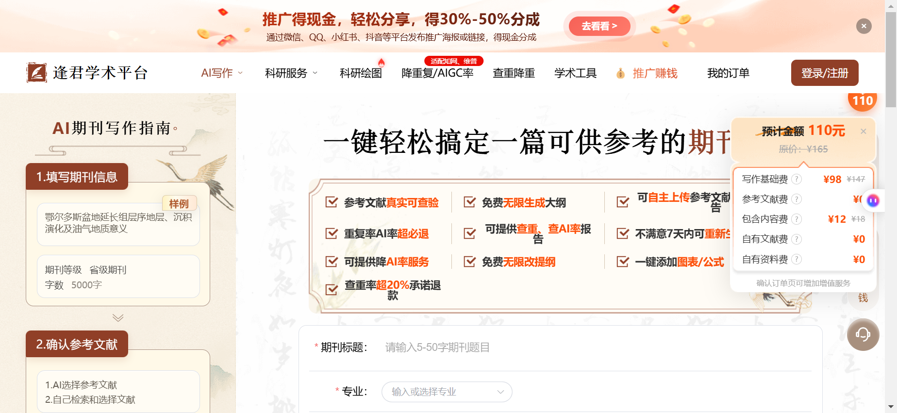Screen dimensions: 897x413
Task: Click the 登录/注册 button
Action: click(825, 73)
